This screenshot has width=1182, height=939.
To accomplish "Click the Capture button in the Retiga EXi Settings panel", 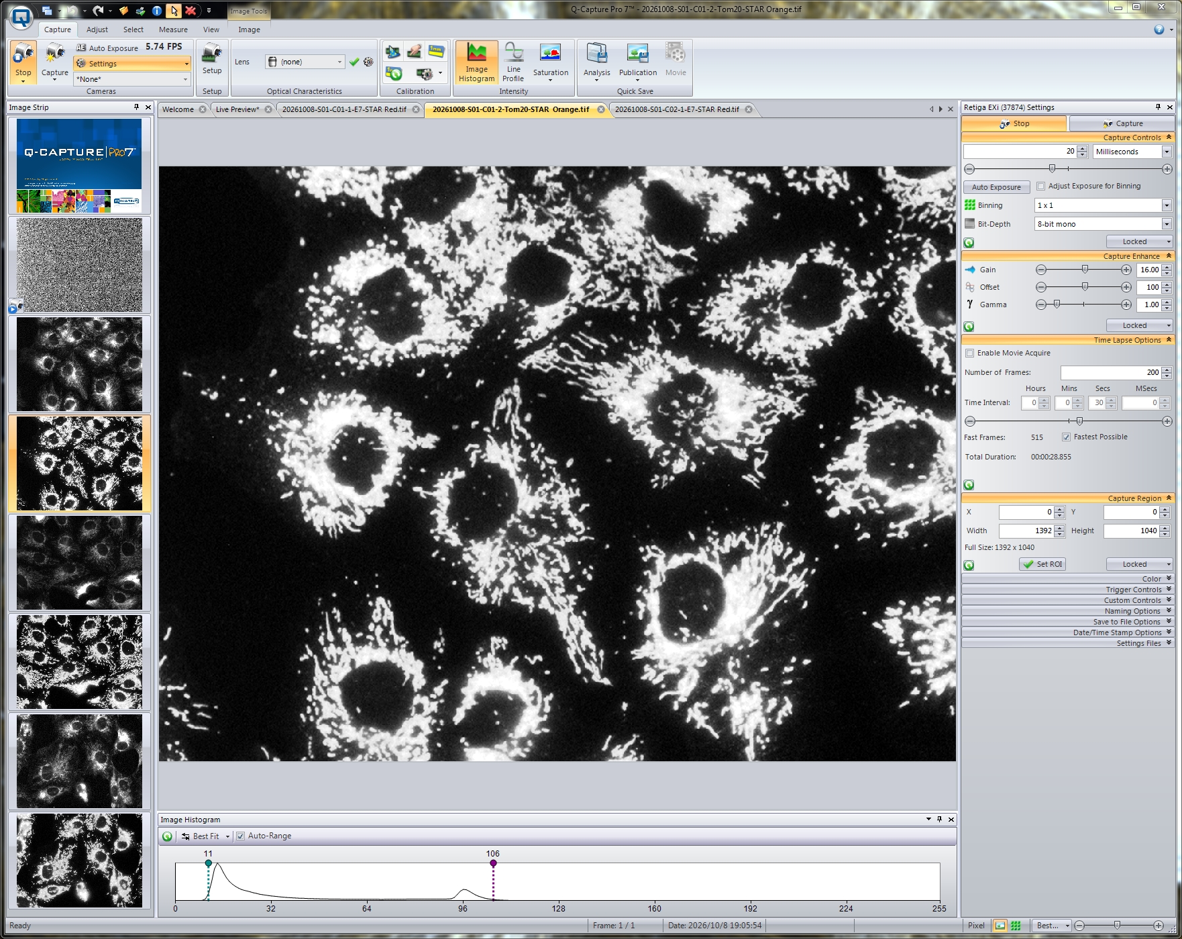I will pos(1122,123).
